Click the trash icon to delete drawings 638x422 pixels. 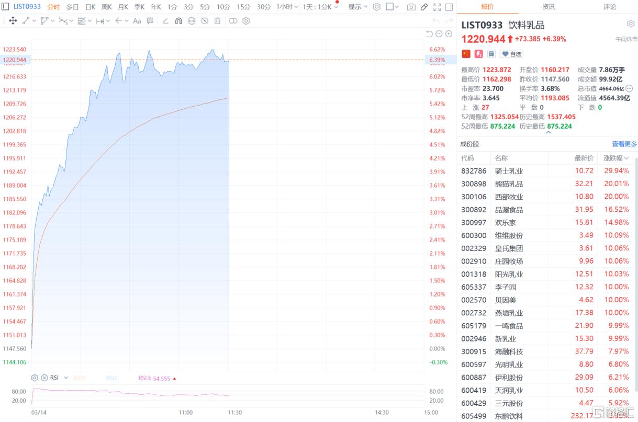pyautogui.click(x=217, y=21)
